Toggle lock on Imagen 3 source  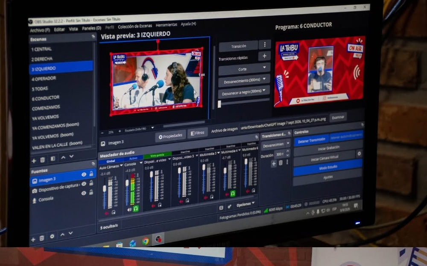coord(91,173)
